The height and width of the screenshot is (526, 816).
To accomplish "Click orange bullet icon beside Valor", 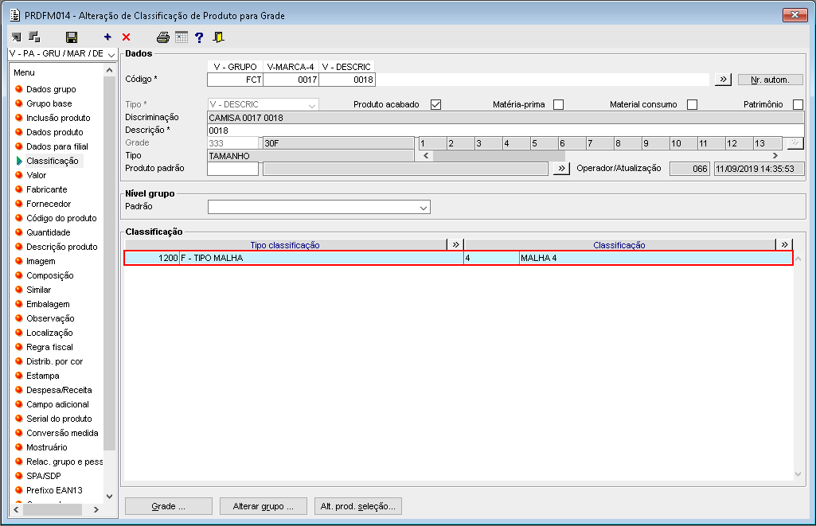I will (19, 175).
